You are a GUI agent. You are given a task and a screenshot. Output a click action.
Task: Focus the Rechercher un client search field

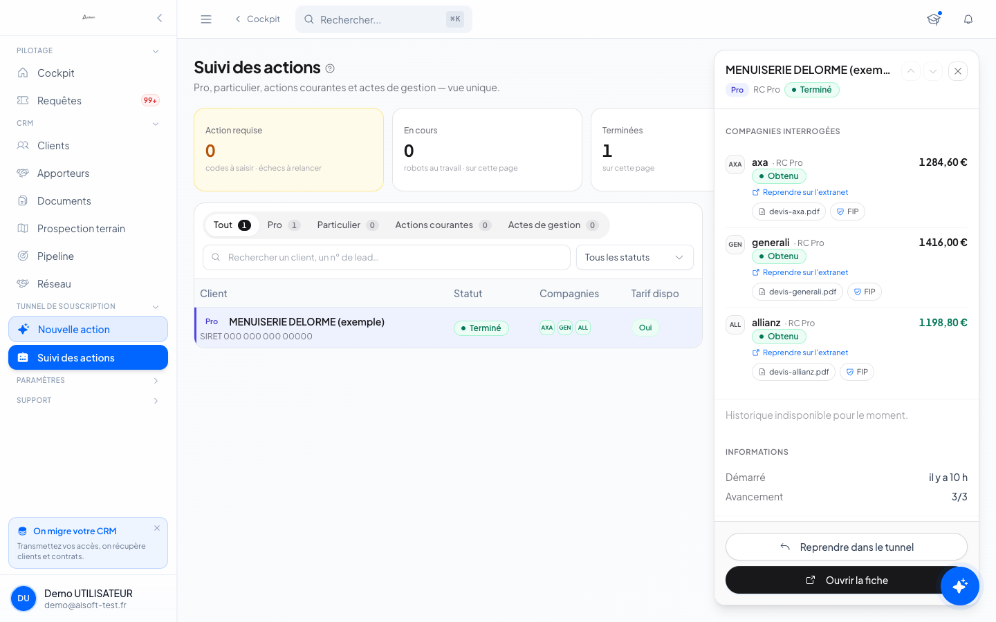[387, 257]
